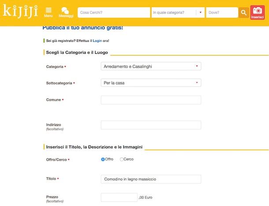This screenshot has height=206, width=269.
Task: Click the Prezzo input field
Action: (119, 198)
